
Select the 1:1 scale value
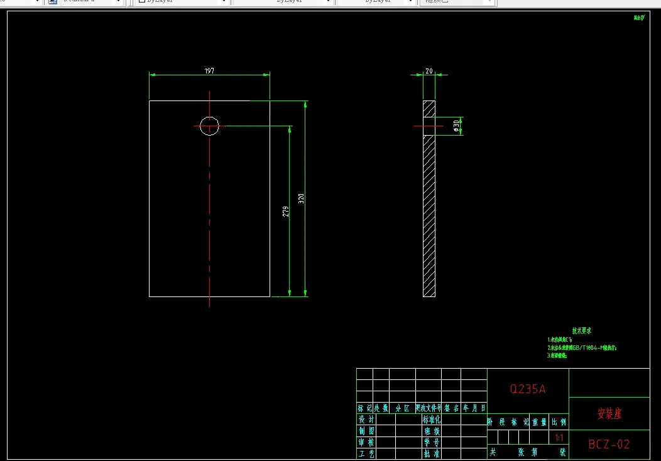click(x=559, y=438)
